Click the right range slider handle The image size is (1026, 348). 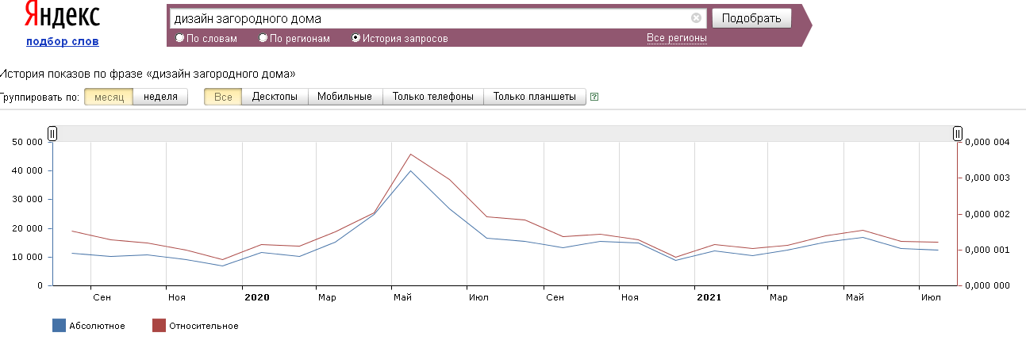click(958, 133)
